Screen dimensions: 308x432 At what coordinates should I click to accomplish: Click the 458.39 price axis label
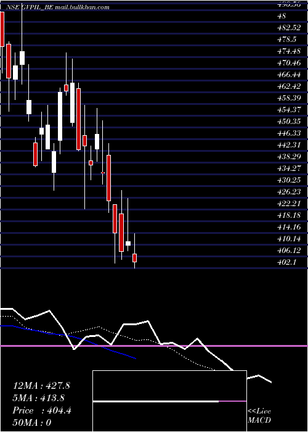pos(290,98)
